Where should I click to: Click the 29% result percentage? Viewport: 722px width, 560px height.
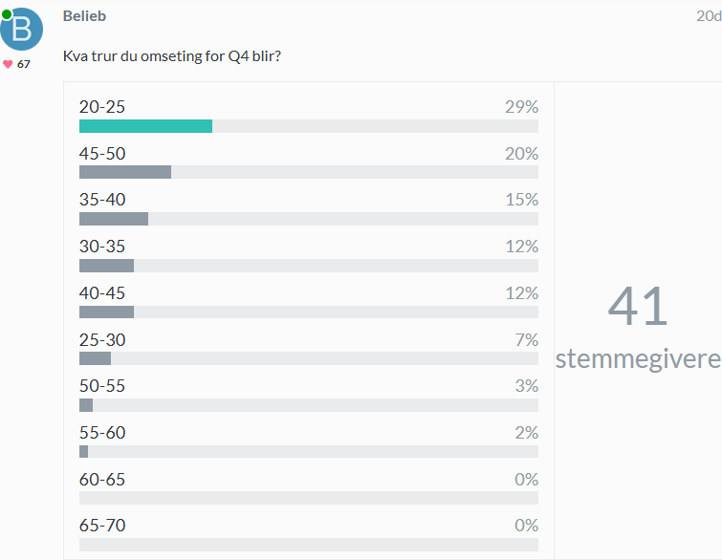coord(521,107)
